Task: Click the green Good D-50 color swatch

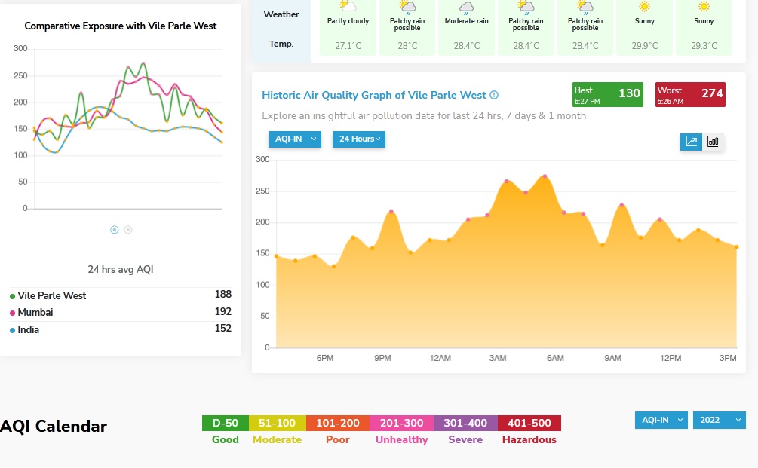Action: coord(226,423)
